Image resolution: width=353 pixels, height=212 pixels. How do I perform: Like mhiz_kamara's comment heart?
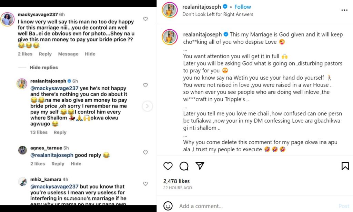tap(145, 184)
